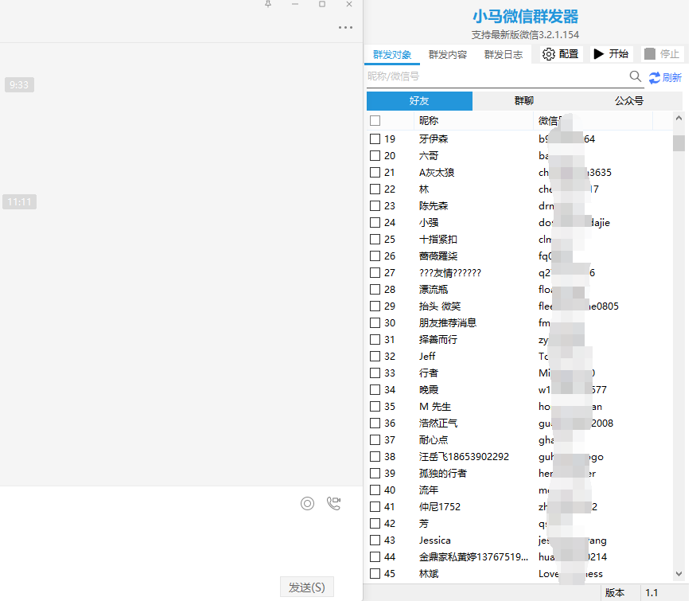This screenshot has width=700, height=601.
Task: Start a voice/video call icon
Action: click(333, 504)
